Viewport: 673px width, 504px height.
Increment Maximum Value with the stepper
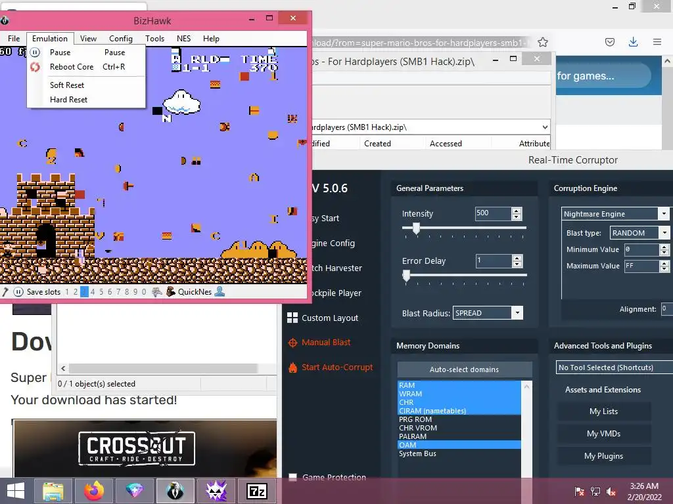tap(664, 263)
